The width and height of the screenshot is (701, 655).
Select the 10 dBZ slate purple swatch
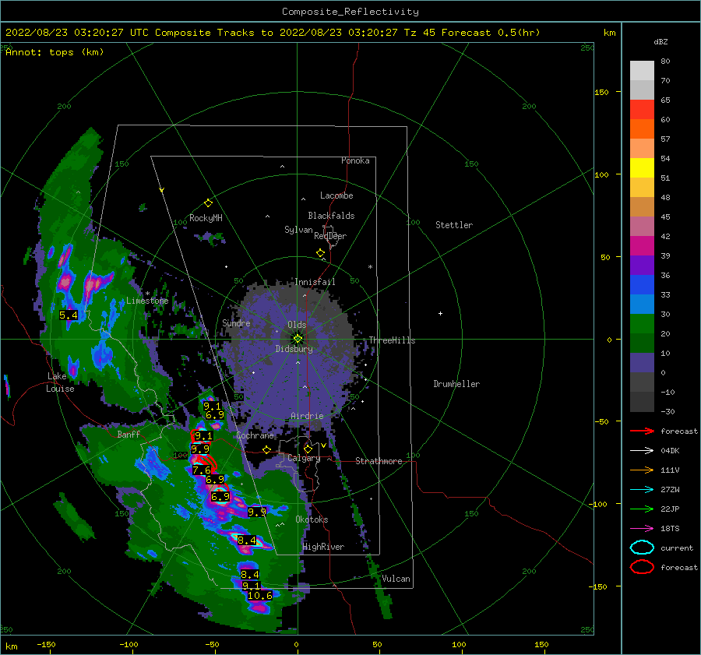[x=642, y=362]
